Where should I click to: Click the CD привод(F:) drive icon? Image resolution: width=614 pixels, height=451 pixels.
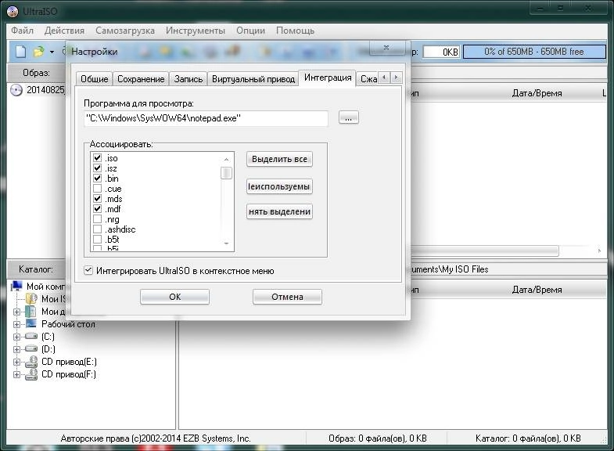[31, 374]
